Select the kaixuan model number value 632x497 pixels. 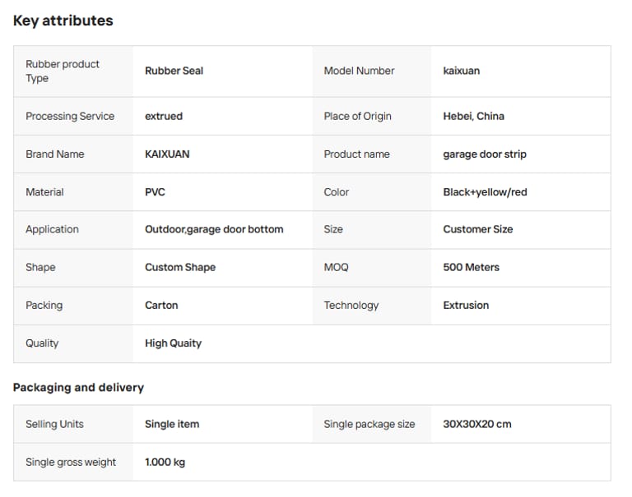(x=461, y=71)
